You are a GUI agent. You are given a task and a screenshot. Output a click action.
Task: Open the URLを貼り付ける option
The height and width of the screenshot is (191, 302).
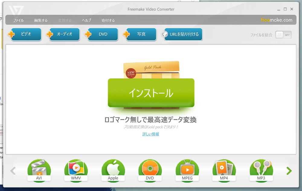[182, 34]
